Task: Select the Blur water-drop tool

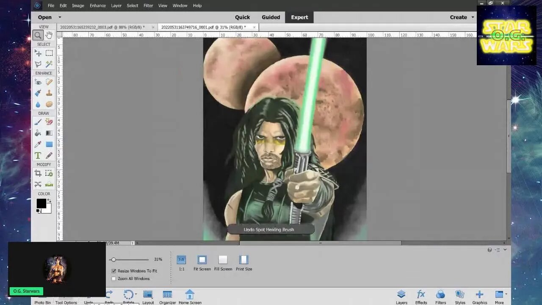Action: click(x=38, y=104)
